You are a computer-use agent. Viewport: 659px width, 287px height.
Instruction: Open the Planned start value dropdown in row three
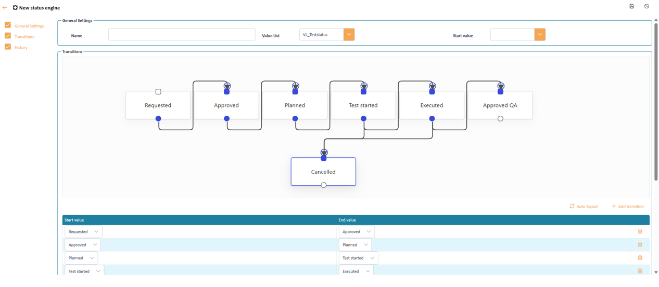(x=81, y=258)
